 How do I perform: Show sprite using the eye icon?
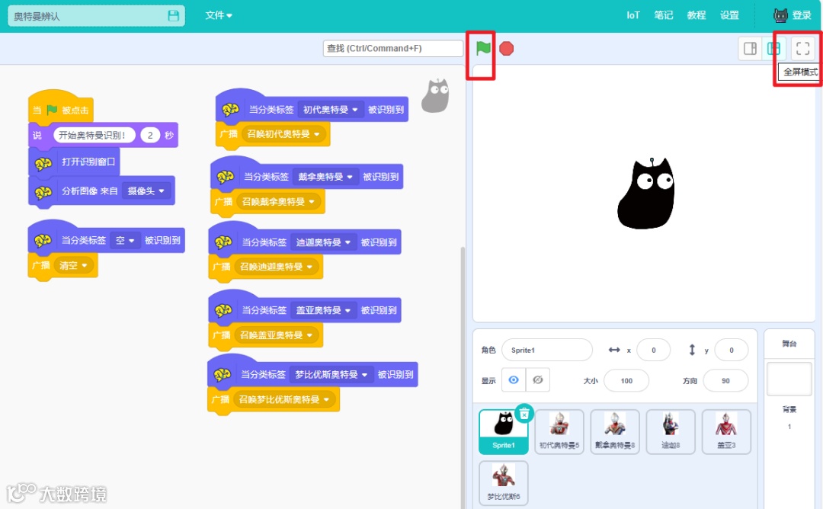click(514, 380)
